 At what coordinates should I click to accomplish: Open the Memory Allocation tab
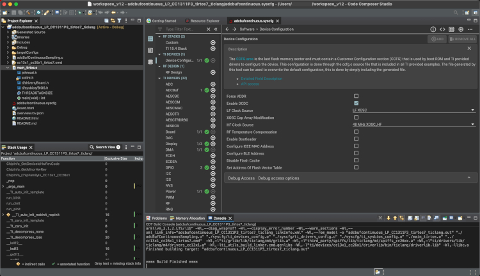tap(188, 218)
